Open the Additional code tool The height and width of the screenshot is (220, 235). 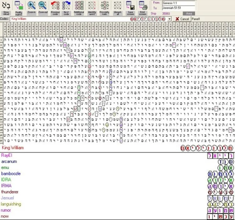click(79, 5)
